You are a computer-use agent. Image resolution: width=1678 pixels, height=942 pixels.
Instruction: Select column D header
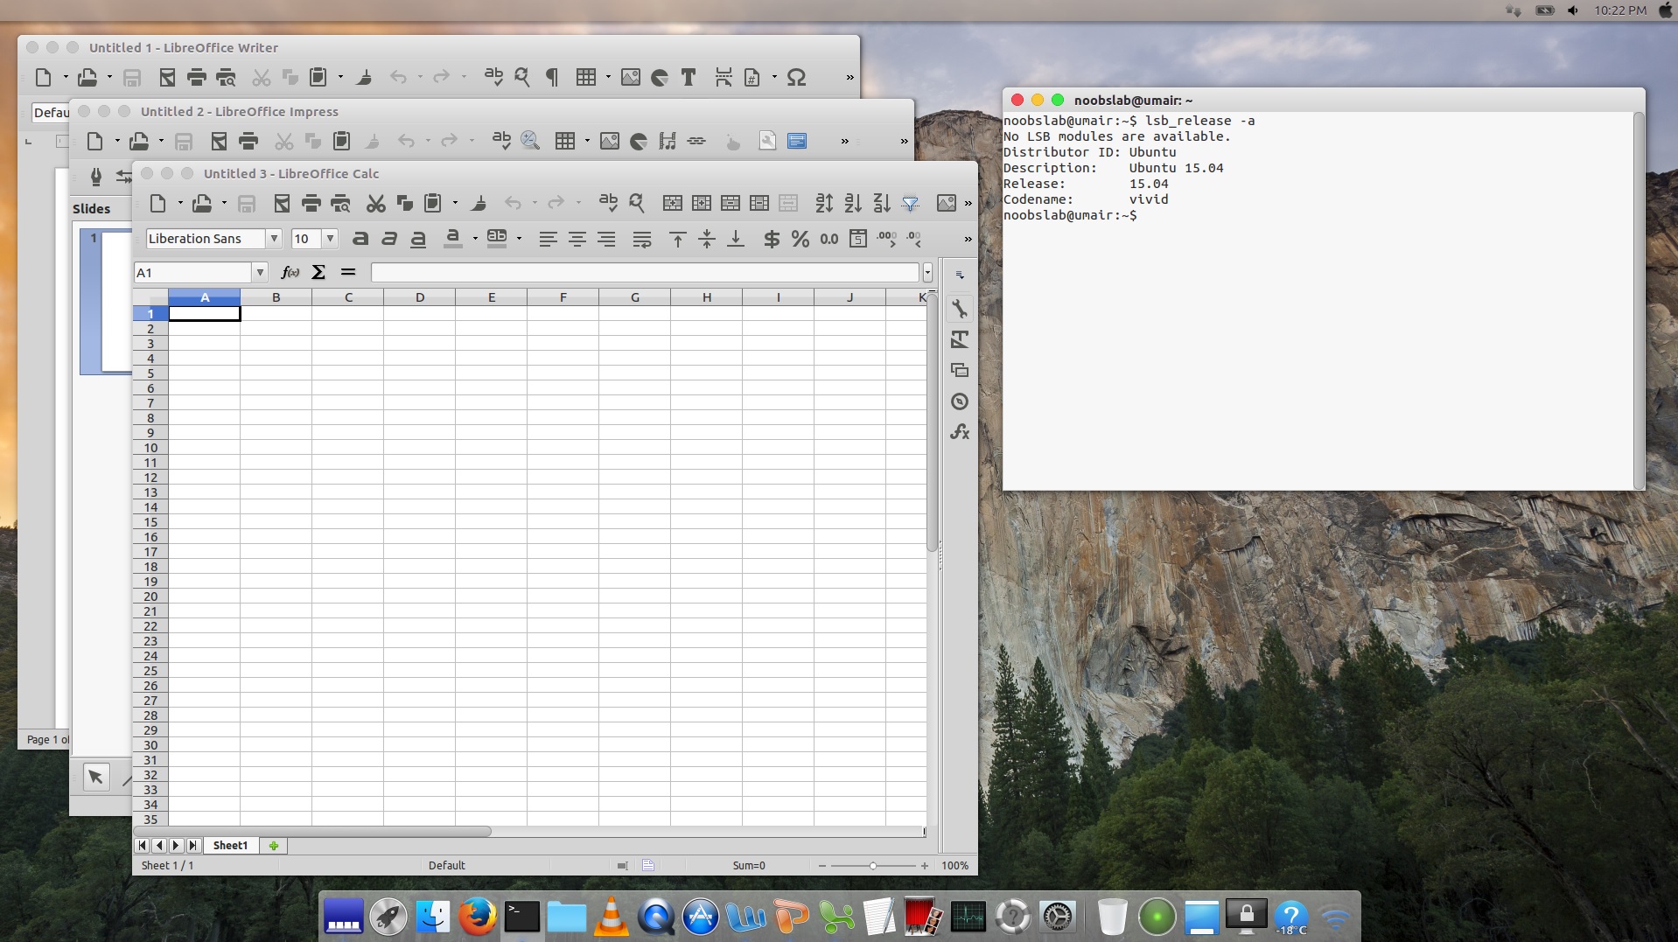pos(420,297)
